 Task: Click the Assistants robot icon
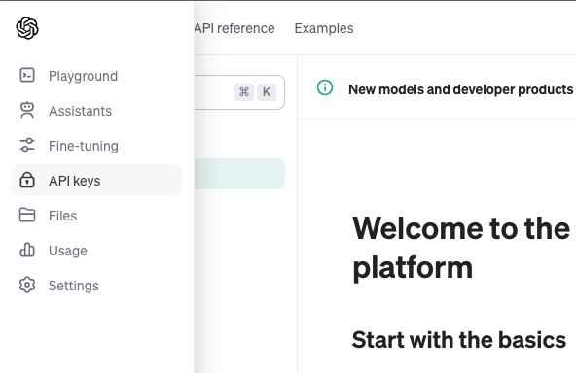click(x=27, y=110)
